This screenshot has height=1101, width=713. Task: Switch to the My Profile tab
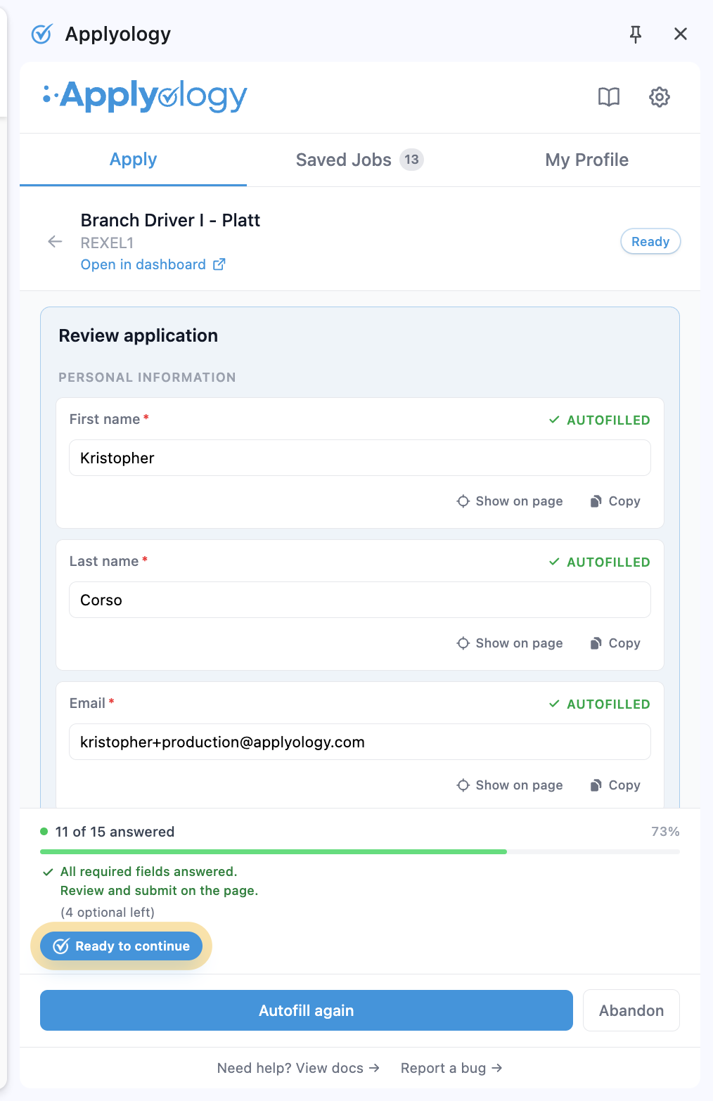point(587,160)
